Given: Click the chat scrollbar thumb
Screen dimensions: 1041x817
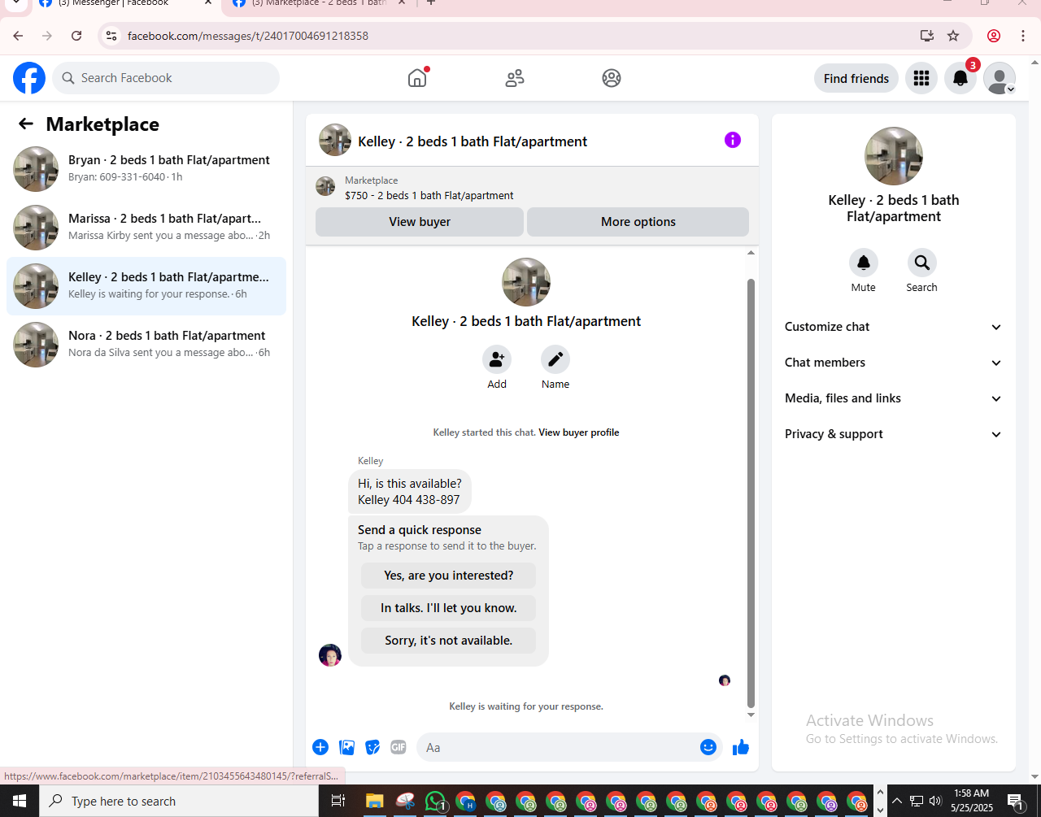Looking at the screenshot, I should click(x=751, y=493).
